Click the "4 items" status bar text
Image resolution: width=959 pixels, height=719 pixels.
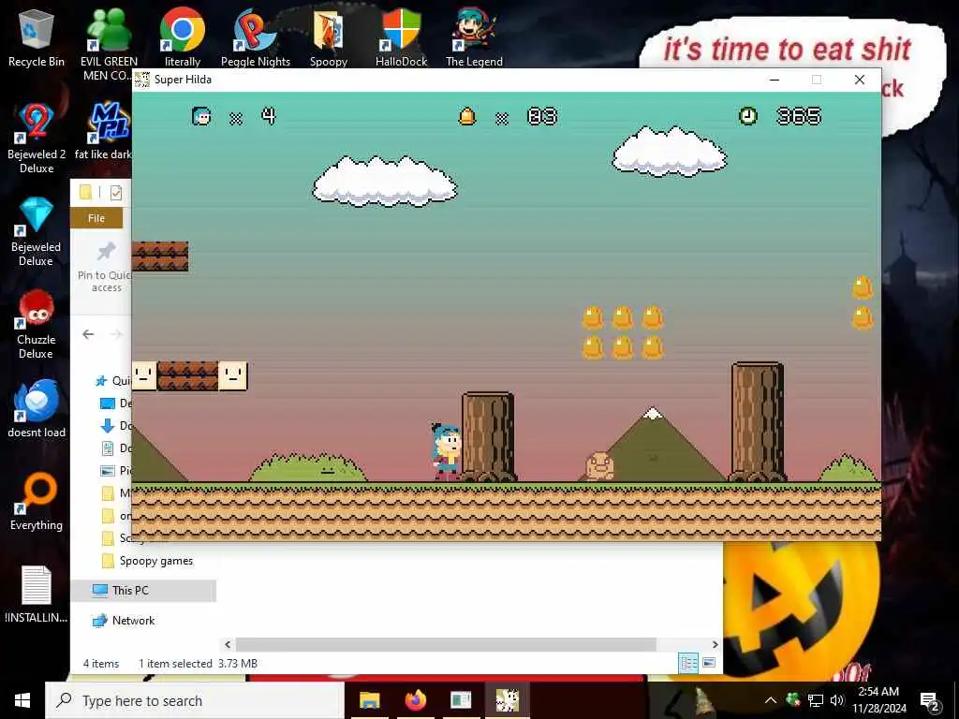tap(101, 664)
